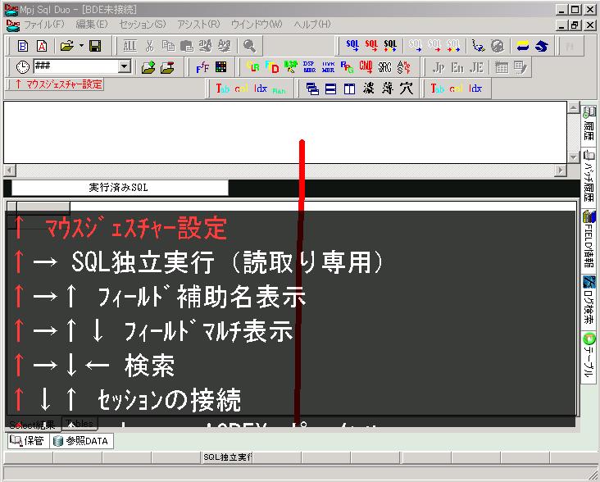The width and height of the screenshot is (600, 482).
Task: Click the Tab icon next to Plan group
Action: (x=223, y=89)
